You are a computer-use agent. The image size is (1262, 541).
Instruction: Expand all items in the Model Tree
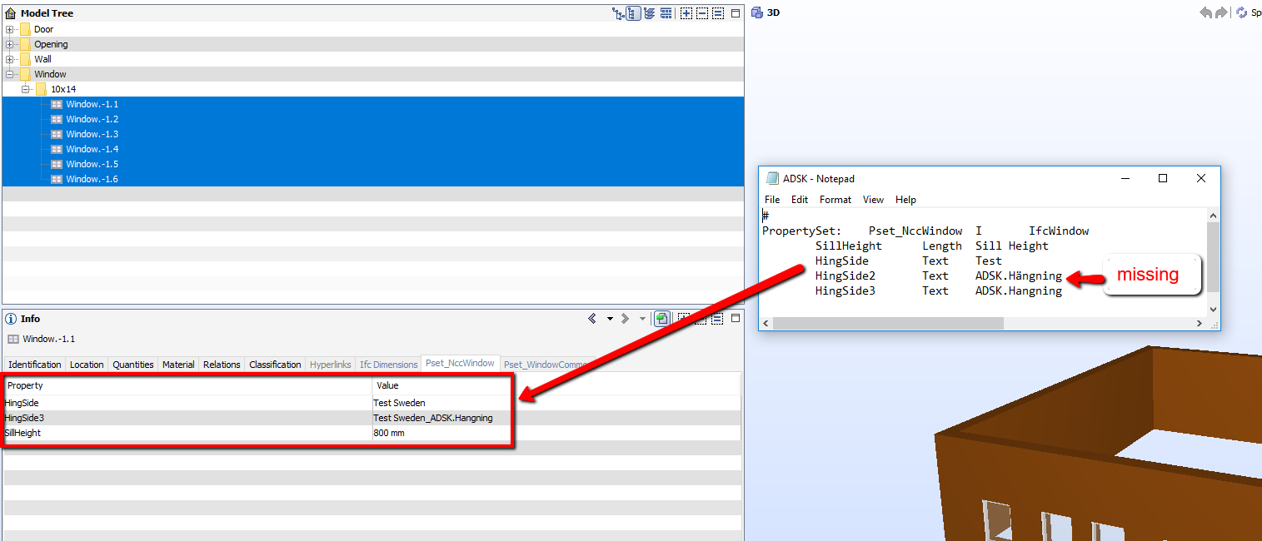click(x=686, y=12)
